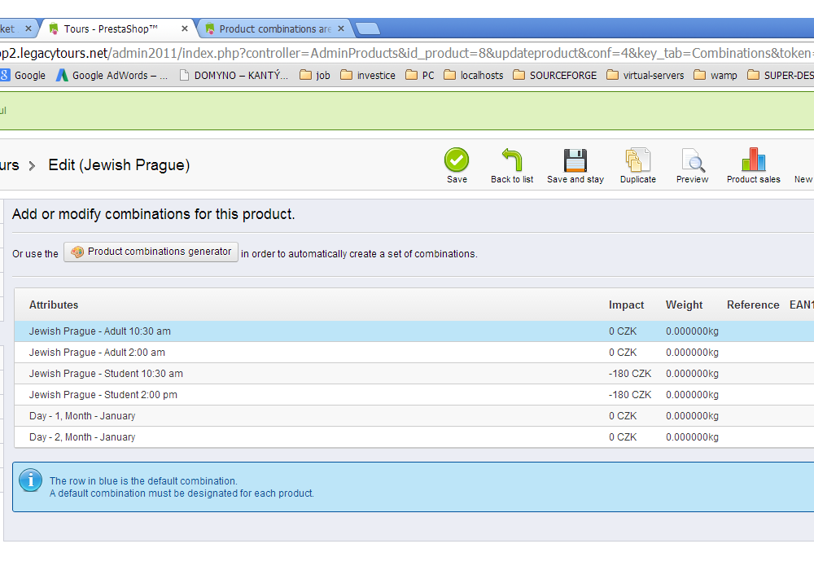Click the Reference column header
Screen dimensions: 814x570
(753, 305)
